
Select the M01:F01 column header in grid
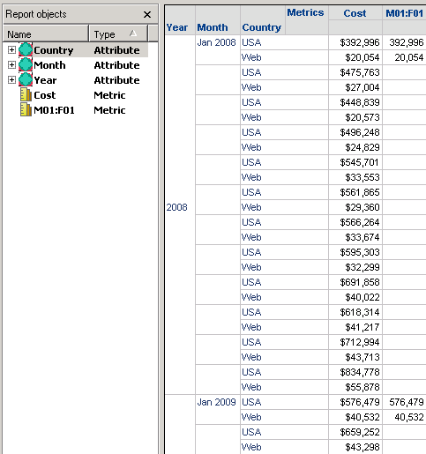pos(404,13)
